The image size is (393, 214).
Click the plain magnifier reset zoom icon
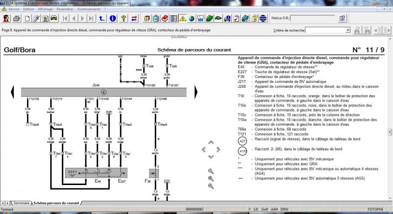[211, 171]
